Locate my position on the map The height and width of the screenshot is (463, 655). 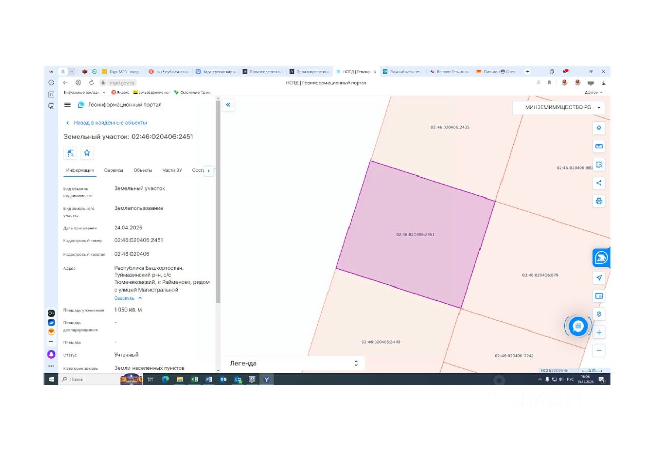pos(599,278)
